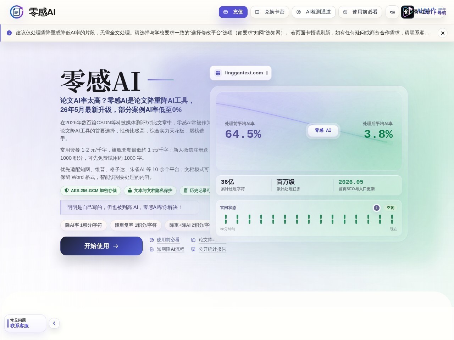This screenshot has width=454, height=340.
Task: Open 联系客服 in the bottom-left widget
Action: 20,326
